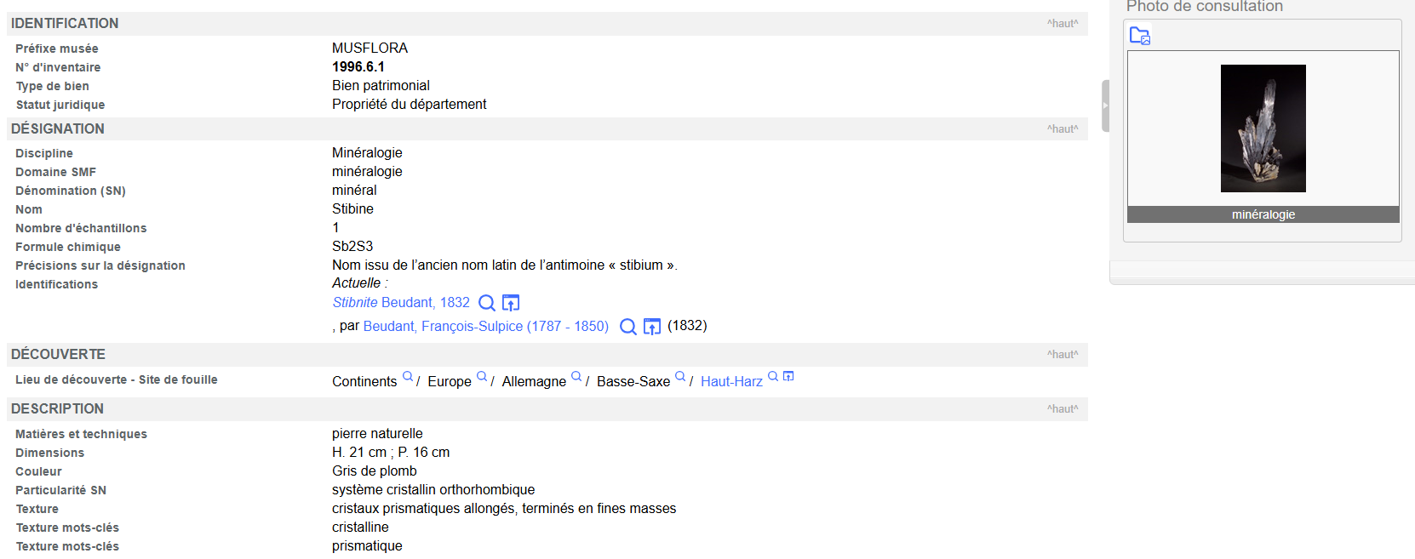Click the search icon next to Allemagne

click(x=576, y=377)
